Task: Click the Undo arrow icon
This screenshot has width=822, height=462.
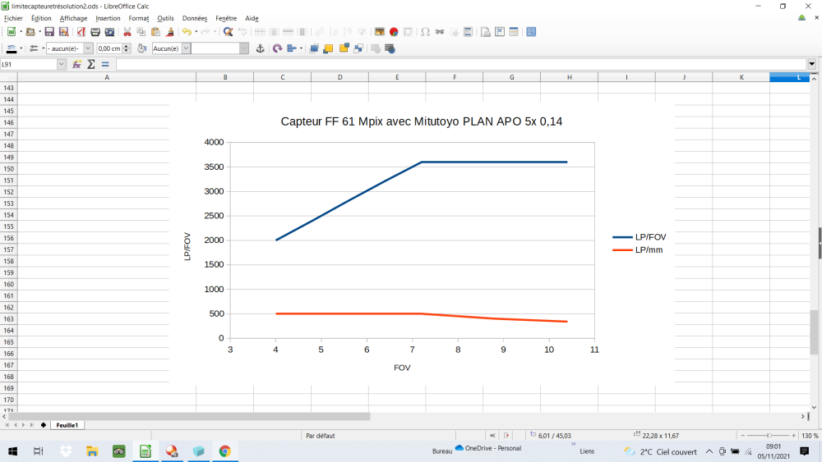Action: [187, 32]
